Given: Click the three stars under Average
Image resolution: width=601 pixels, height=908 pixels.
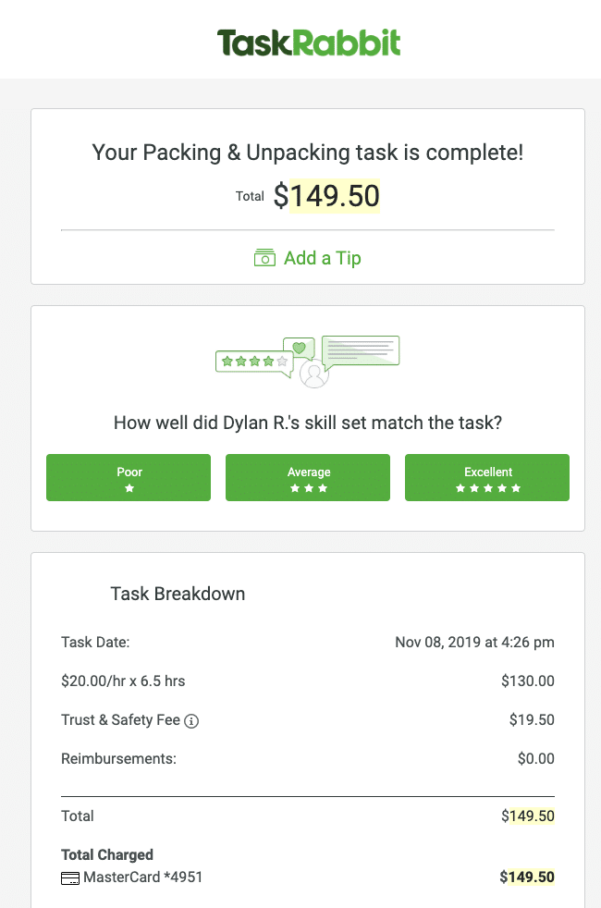Looking at the screenshot, I should coord(308,488).
